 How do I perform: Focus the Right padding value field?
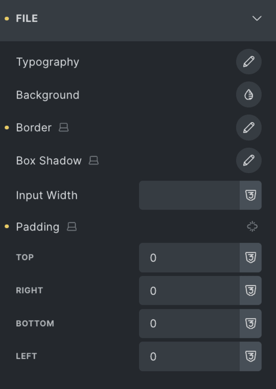coord(189,291)
